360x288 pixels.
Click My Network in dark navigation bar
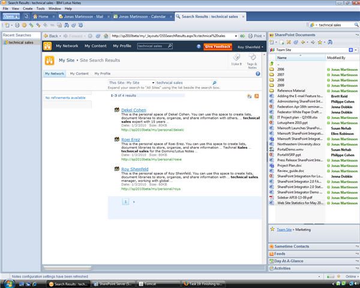(67, 46)
